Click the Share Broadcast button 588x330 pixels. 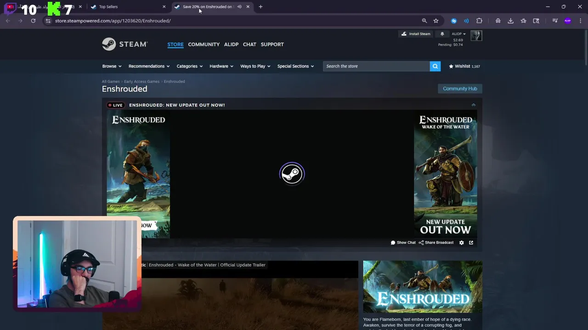[436, 242]
